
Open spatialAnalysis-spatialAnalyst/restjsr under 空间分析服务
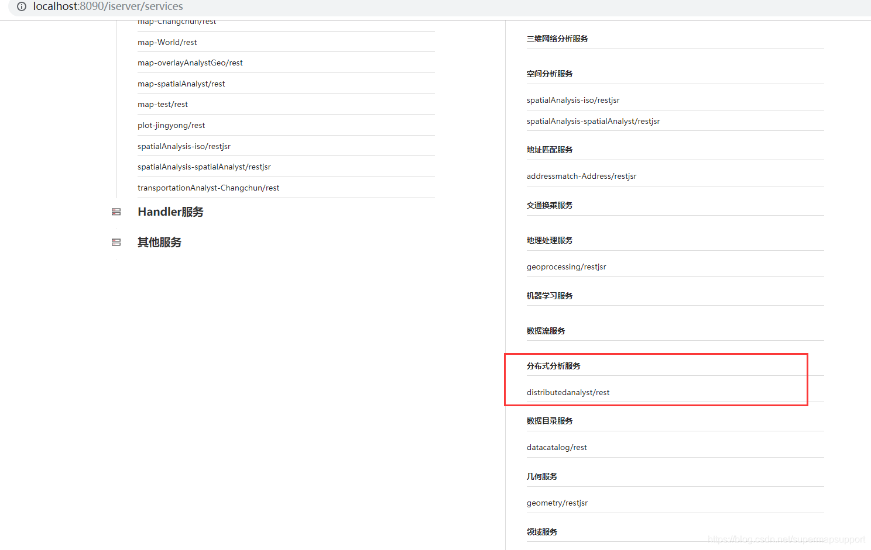point(593,122)
